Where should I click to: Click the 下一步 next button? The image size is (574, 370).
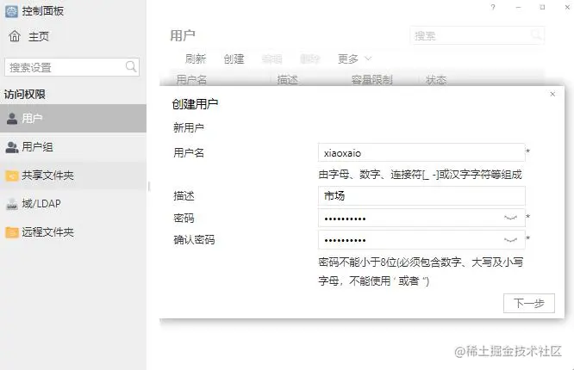(x=529, y=303)
